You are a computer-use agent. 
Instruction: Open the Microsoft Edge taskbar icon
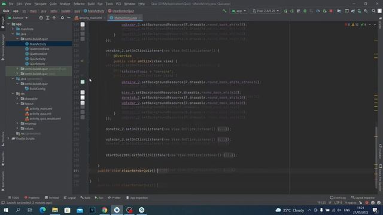[42, 210]
